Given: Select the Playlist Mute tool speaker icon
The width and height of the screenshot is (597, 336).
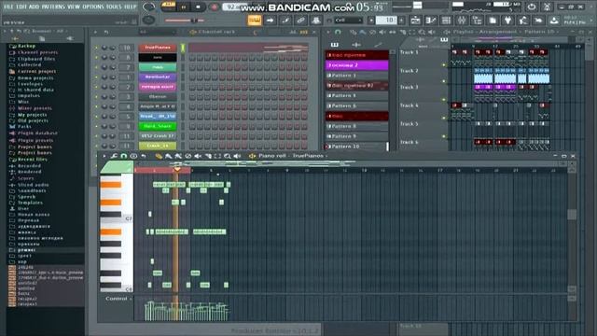Looking at the screenshot, I should 382,32.
